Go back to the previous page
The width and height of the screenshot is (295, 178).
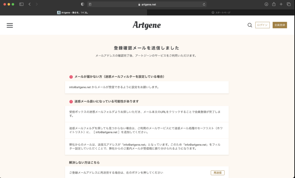coord(30,4)
